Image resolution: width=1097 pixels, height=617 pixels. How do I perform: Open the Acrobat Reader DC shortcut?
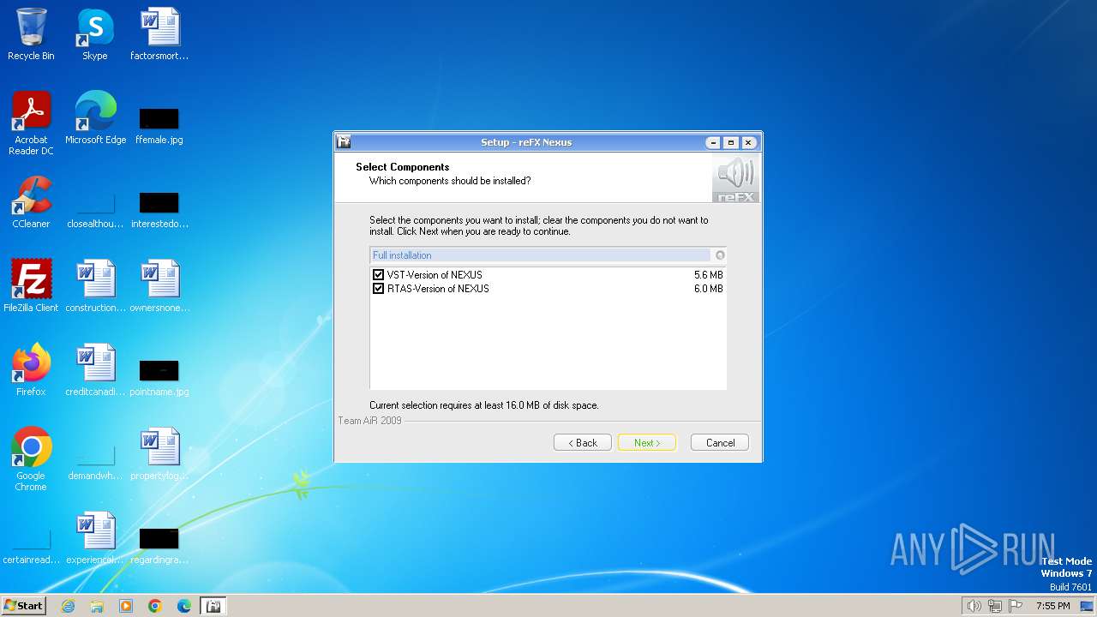tap(31, 123)
